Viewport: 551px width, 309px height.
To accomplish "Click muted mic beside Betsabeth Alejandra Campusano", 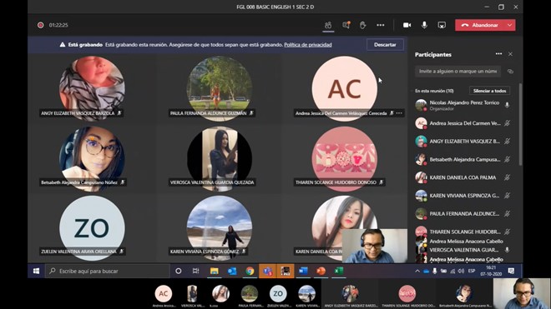I will point(507,159).
